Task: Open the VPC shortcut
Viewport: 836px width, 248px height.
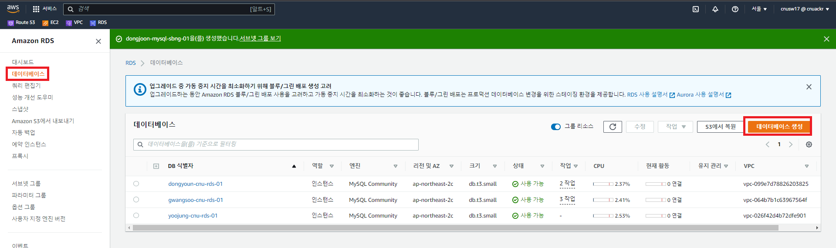Action: [74, 23]
